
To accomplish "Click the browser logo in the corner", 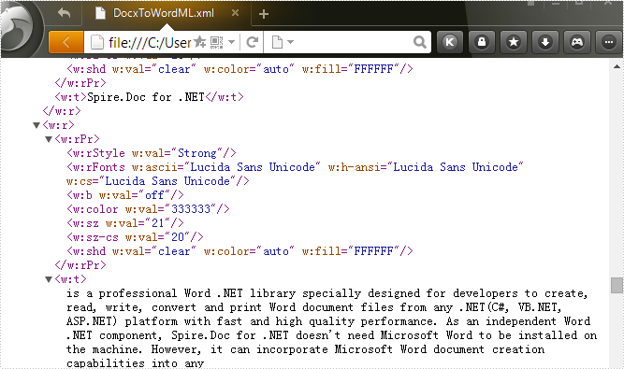I will tap(18, 28).
